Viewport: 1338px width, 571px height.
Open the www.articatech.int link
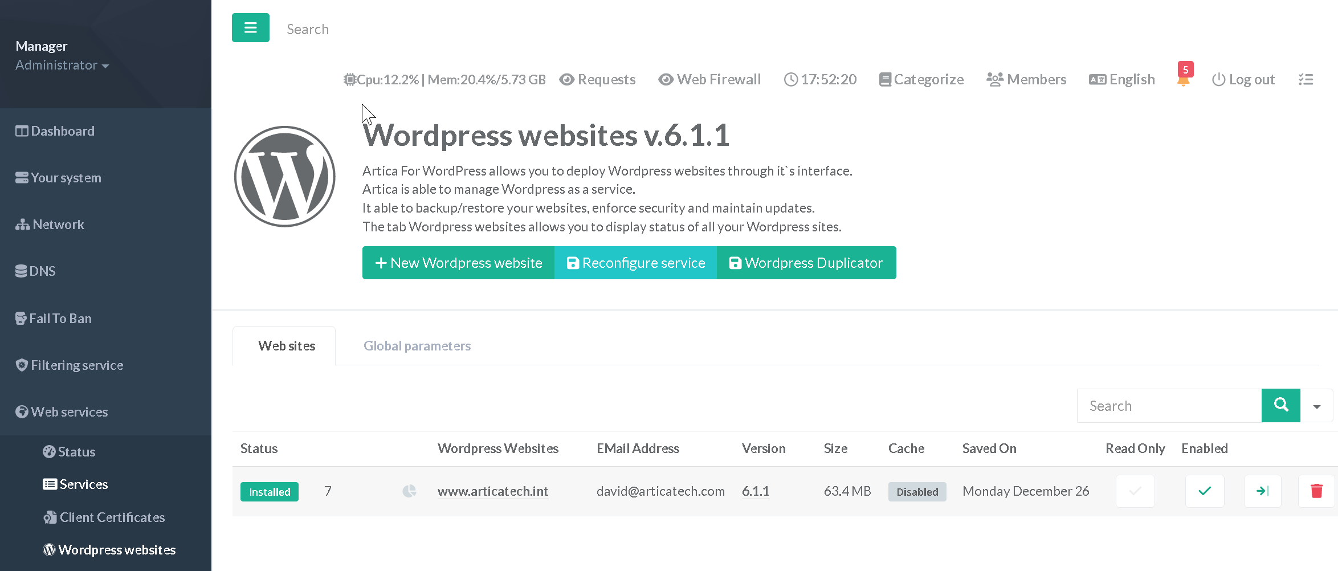(493, 491)
